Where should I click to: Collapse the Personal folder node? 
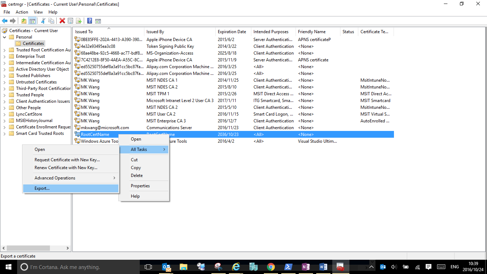4,37
